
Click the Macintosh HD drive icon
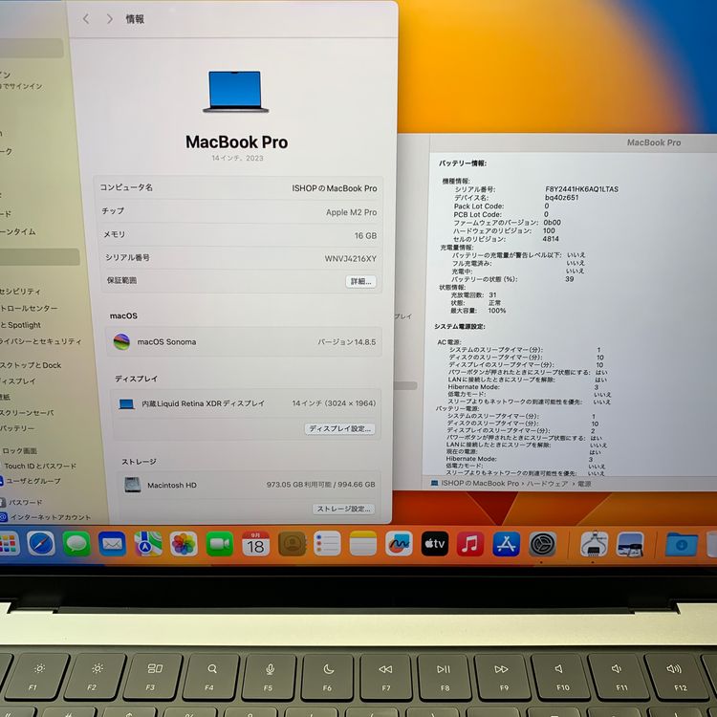[133, 485]
